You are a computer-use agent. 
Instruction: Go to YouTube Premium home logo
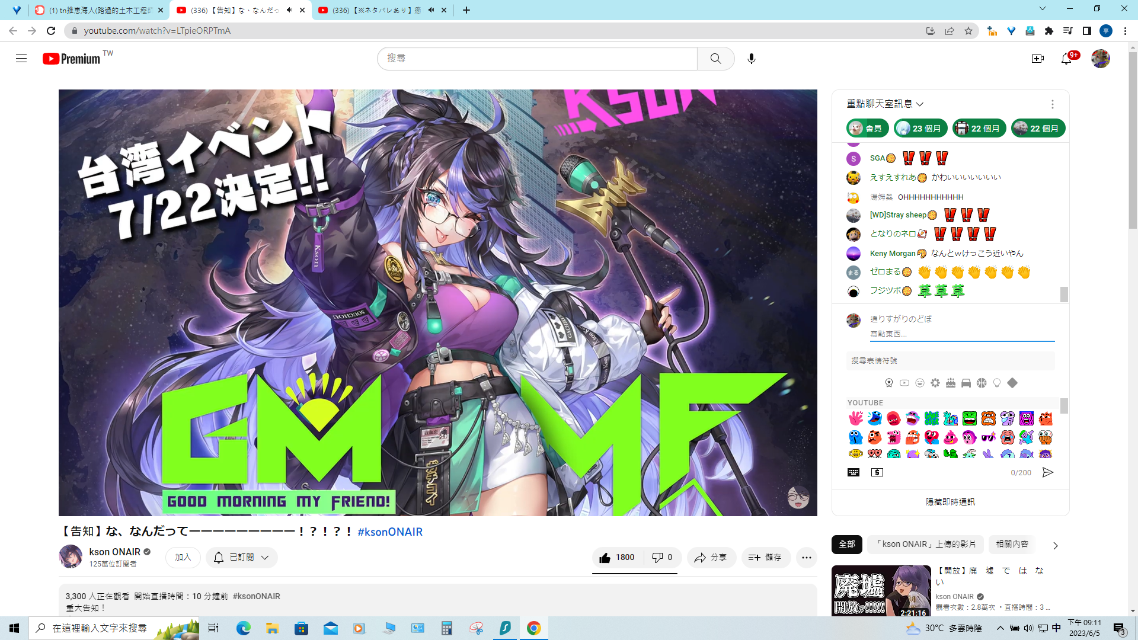point(72,59)
